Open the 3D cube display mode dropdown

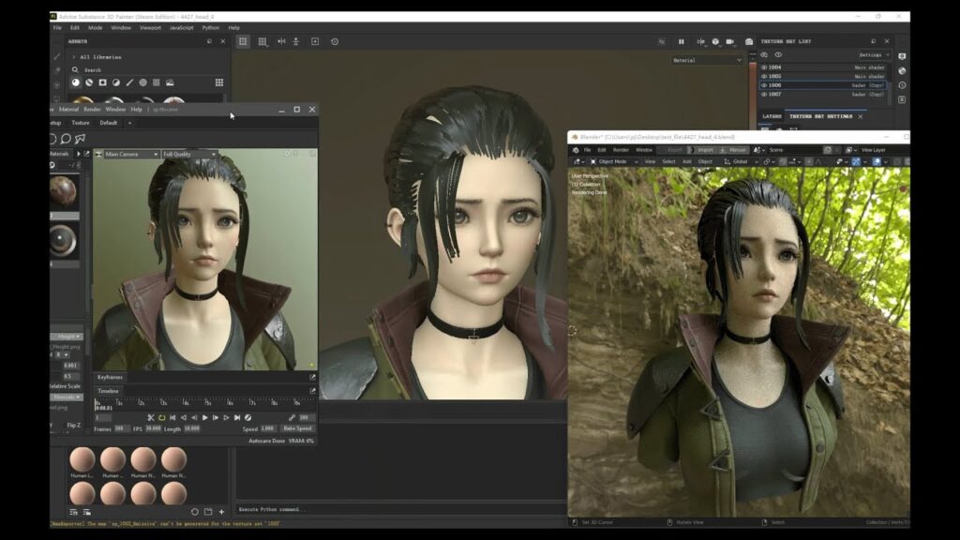(x=715, y=41)
